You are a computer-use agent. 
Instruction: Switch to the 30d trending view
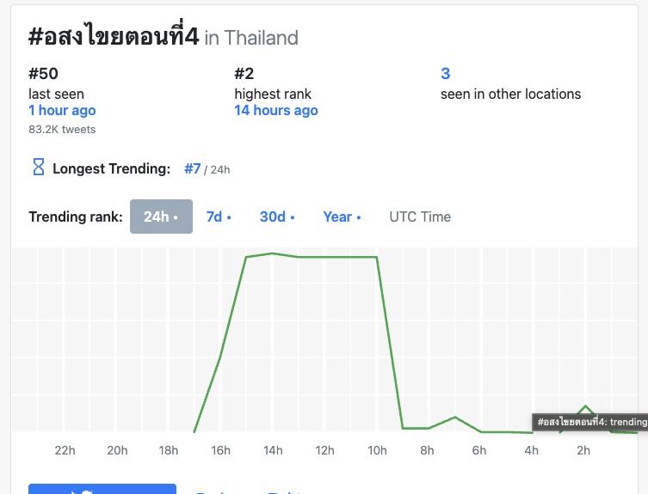tap(277, 217)
